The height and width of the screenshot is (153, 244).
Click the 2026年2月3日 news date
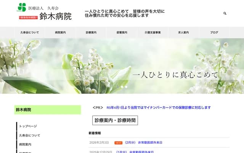tap(99, 143)
